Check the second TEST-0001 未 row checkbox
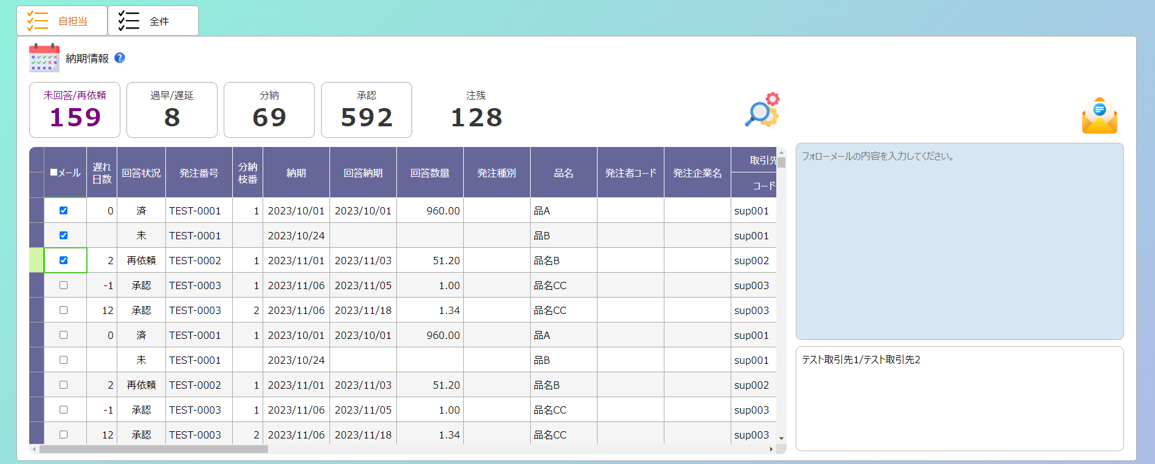Image resolution: width=1155 pixels, height=464 pixels. click(x=63, y=360)
